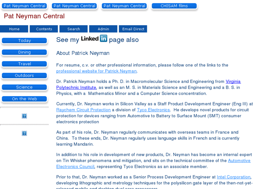
Task: Click the second broken image placeholder in the sidebar
Action: pos(24,134)
